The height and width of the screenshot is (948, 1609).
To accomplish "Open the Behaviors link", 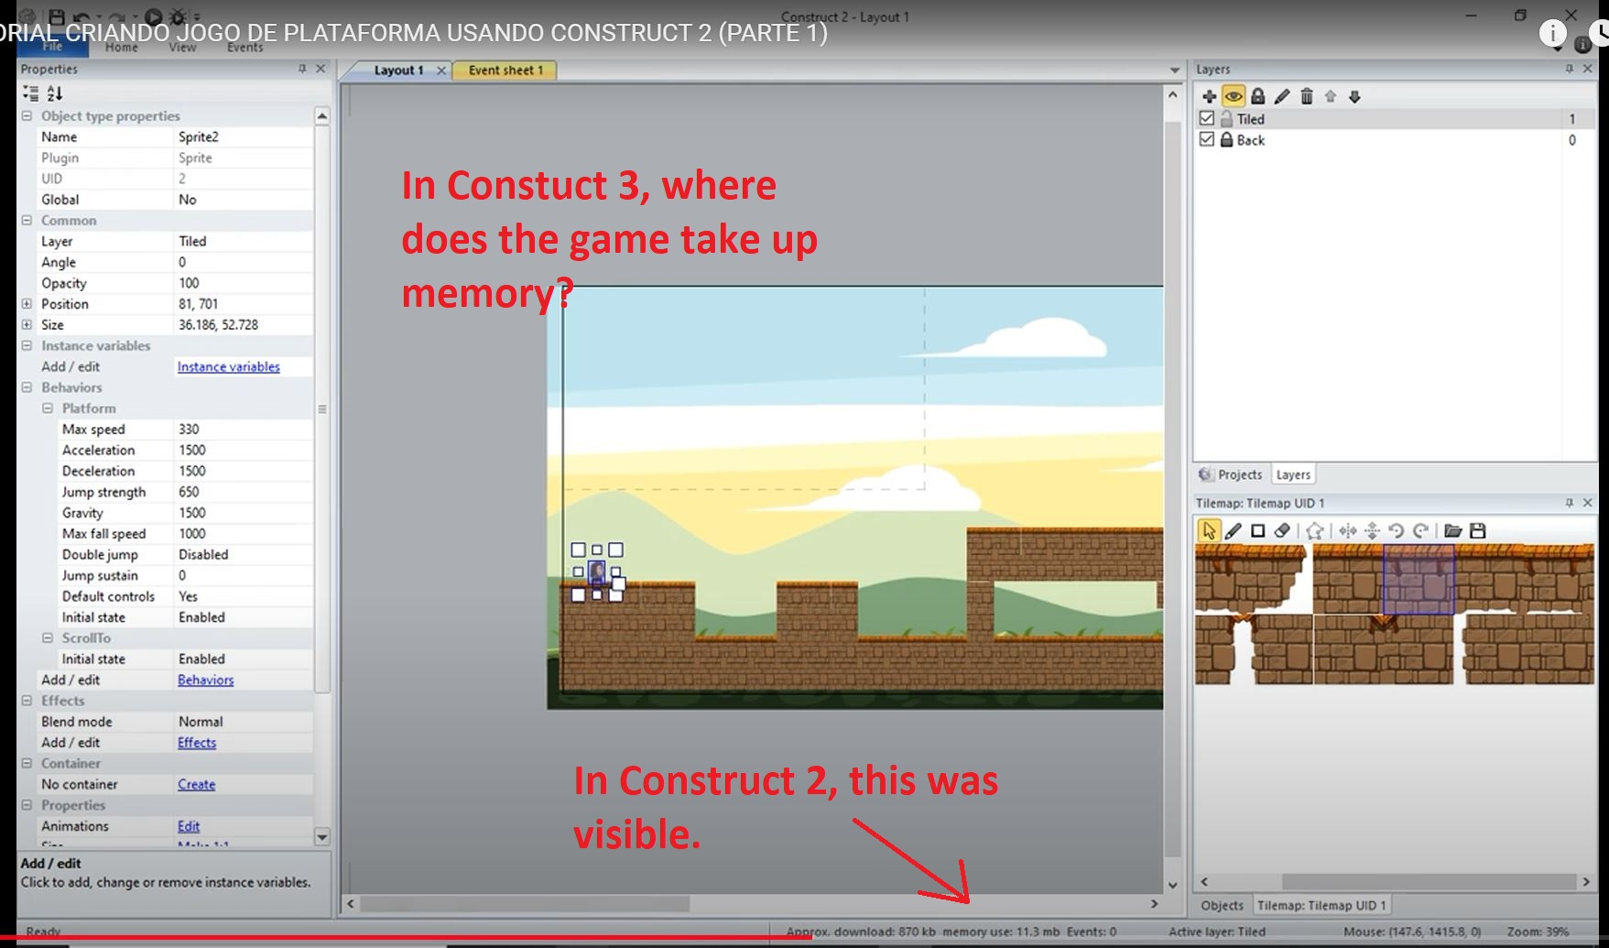I will coord(205,680).
